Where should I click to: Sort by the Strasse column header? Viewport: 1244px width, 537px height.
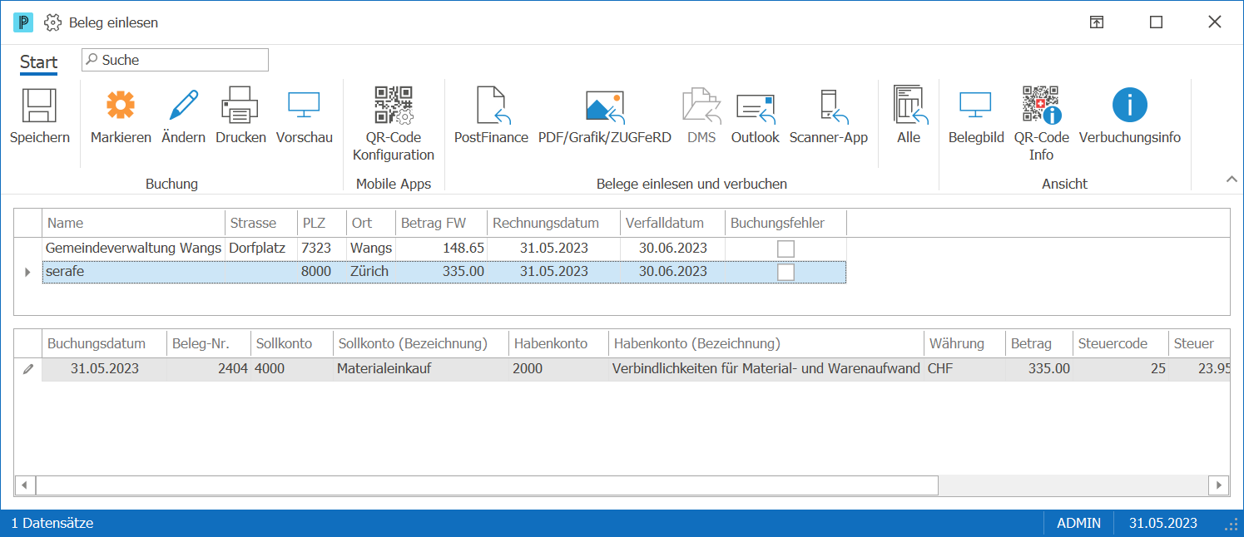coord(260,223)
